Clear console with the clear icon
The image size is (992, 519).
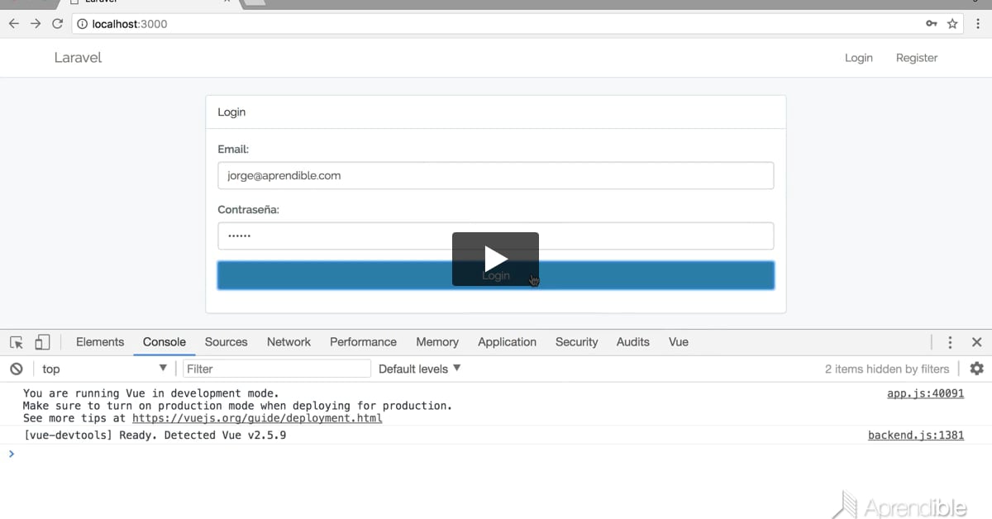pos(17,369)
